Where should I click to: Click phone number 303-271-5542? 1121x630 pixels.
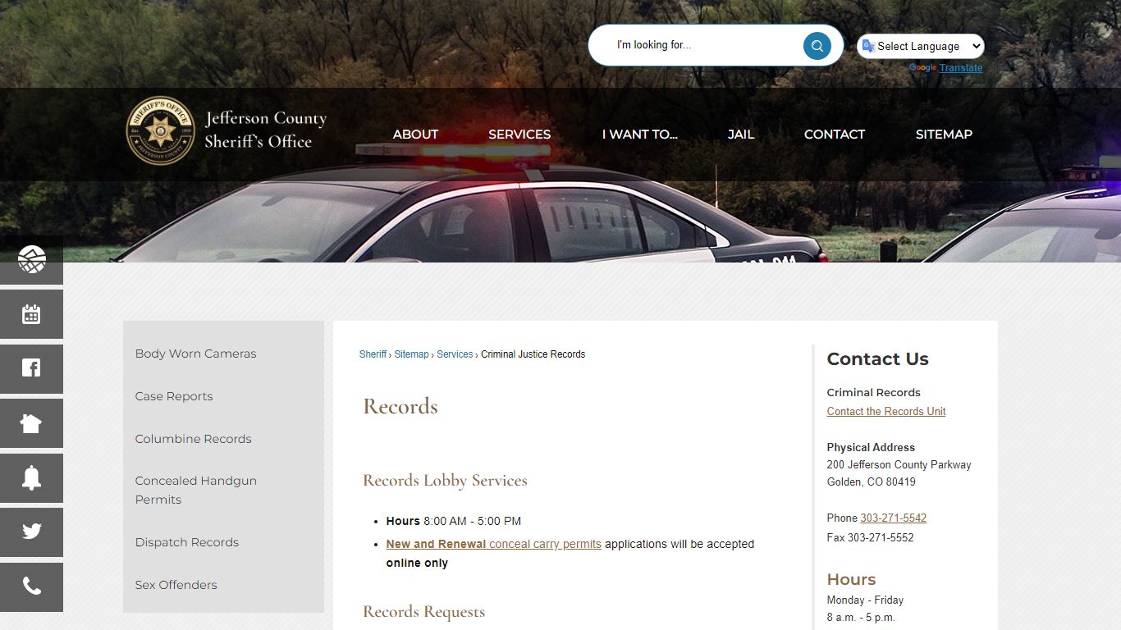pos(893,518)
